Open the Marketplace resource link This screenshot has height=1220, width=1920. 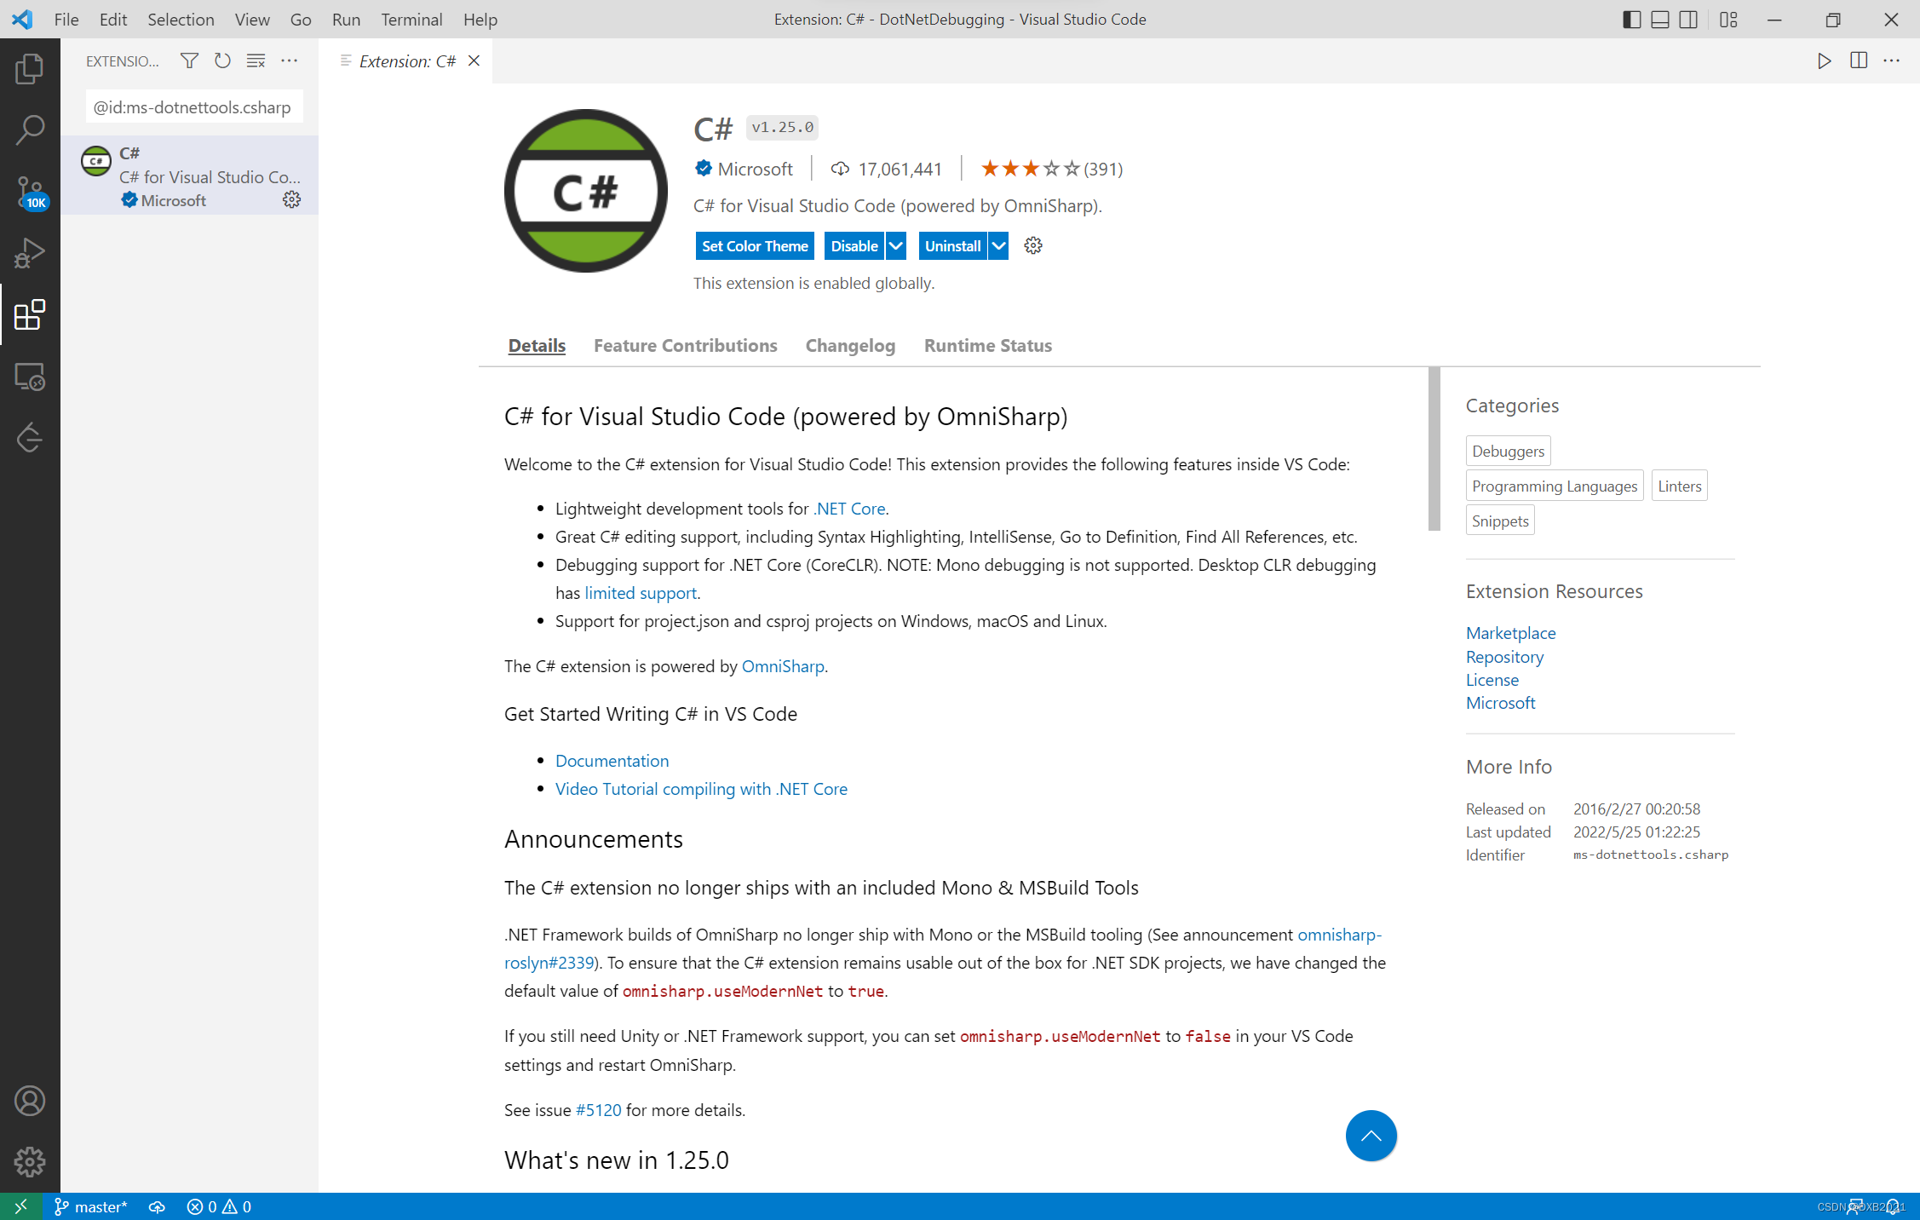1510,633
